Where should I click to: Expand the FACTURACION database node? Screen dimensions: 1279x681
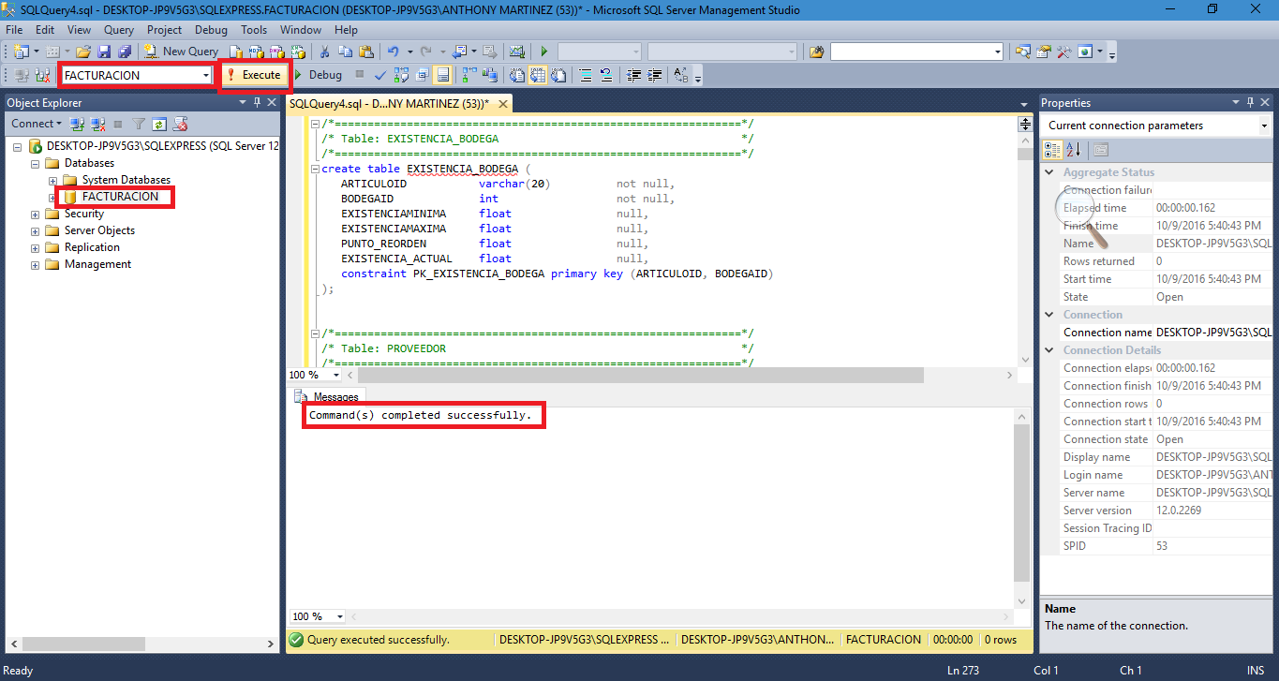point(53,197)
